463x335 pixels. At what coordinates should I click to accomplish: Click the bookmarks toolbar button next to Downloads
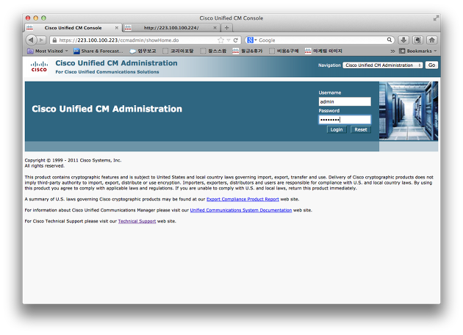tap(417, 40)
